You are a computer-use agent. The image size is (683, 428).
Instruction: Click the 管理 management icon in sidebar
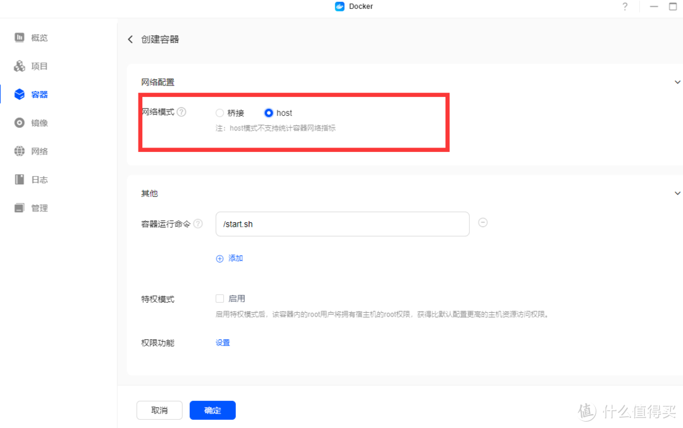(x=20, y=208)
